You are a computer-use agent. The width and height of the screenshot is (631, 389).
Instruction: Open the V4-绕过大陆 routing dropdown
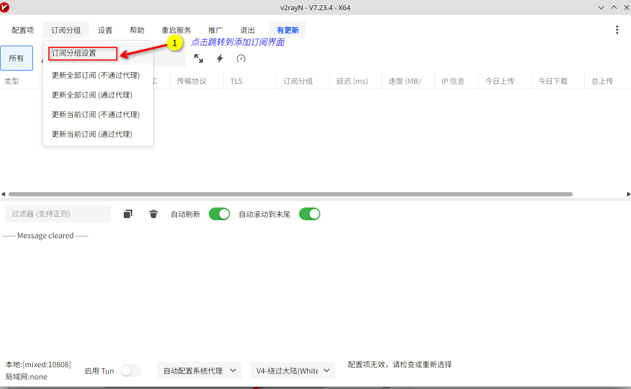click(x=293, y=370)
